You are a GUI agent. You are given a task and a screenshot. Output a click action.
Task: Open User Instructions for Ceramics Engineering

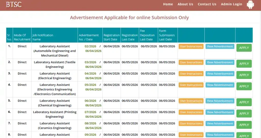(191, 124)
